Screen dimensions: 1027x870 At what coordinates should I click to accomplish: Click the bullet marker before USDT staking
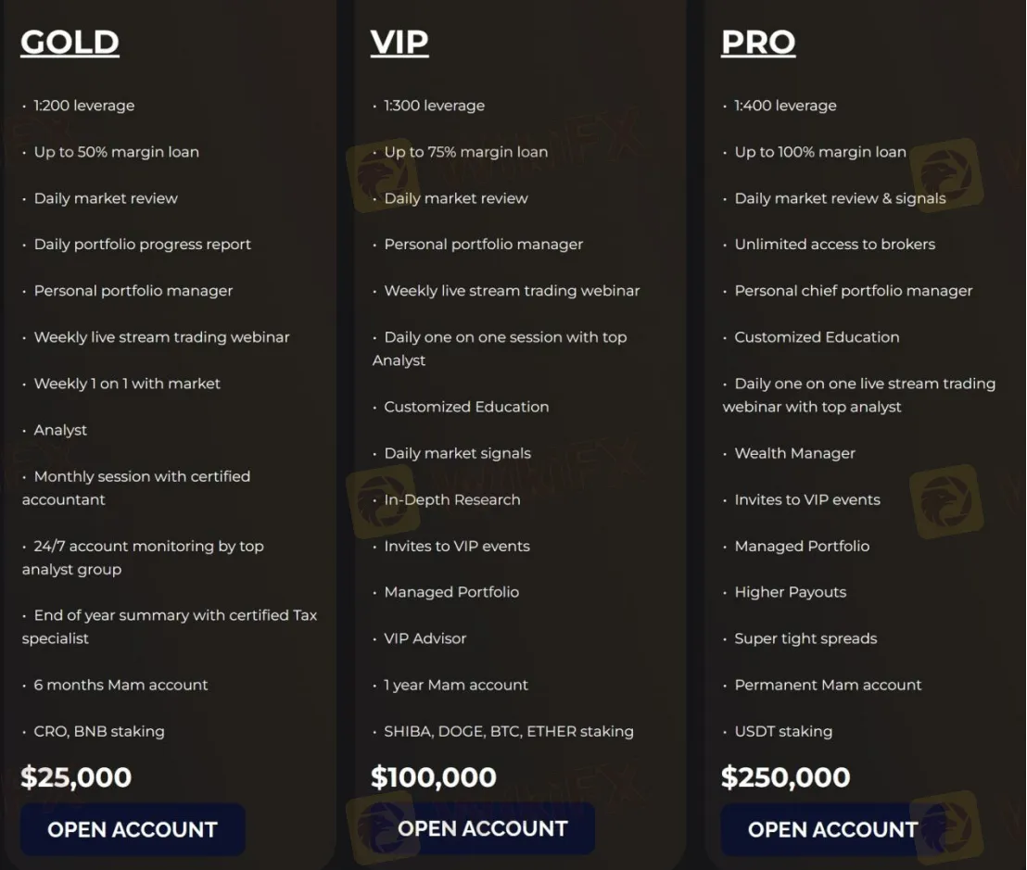(x=725, y=731)
